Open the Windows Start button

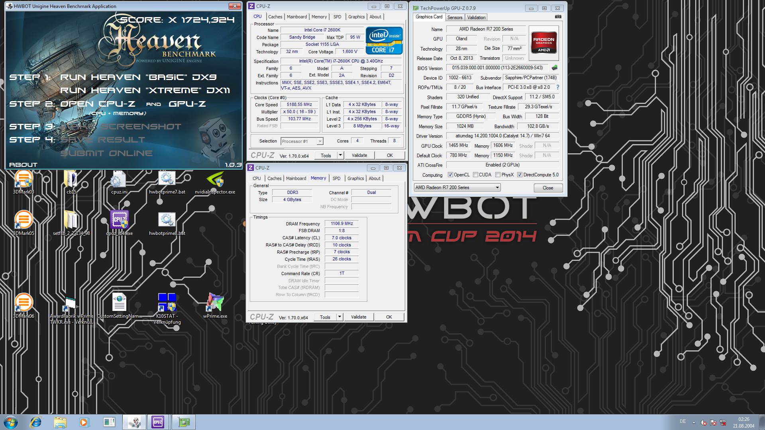point(11,422)
